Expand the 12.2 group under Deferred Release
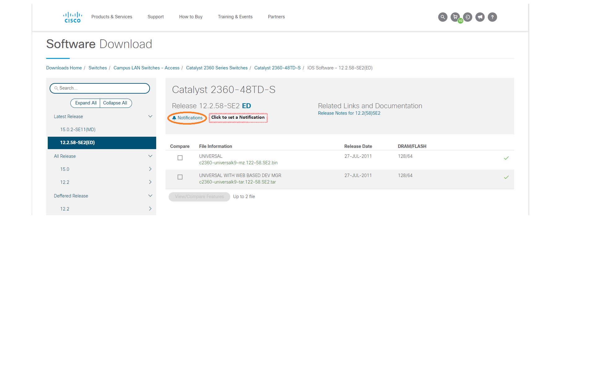 coord(150,209)
